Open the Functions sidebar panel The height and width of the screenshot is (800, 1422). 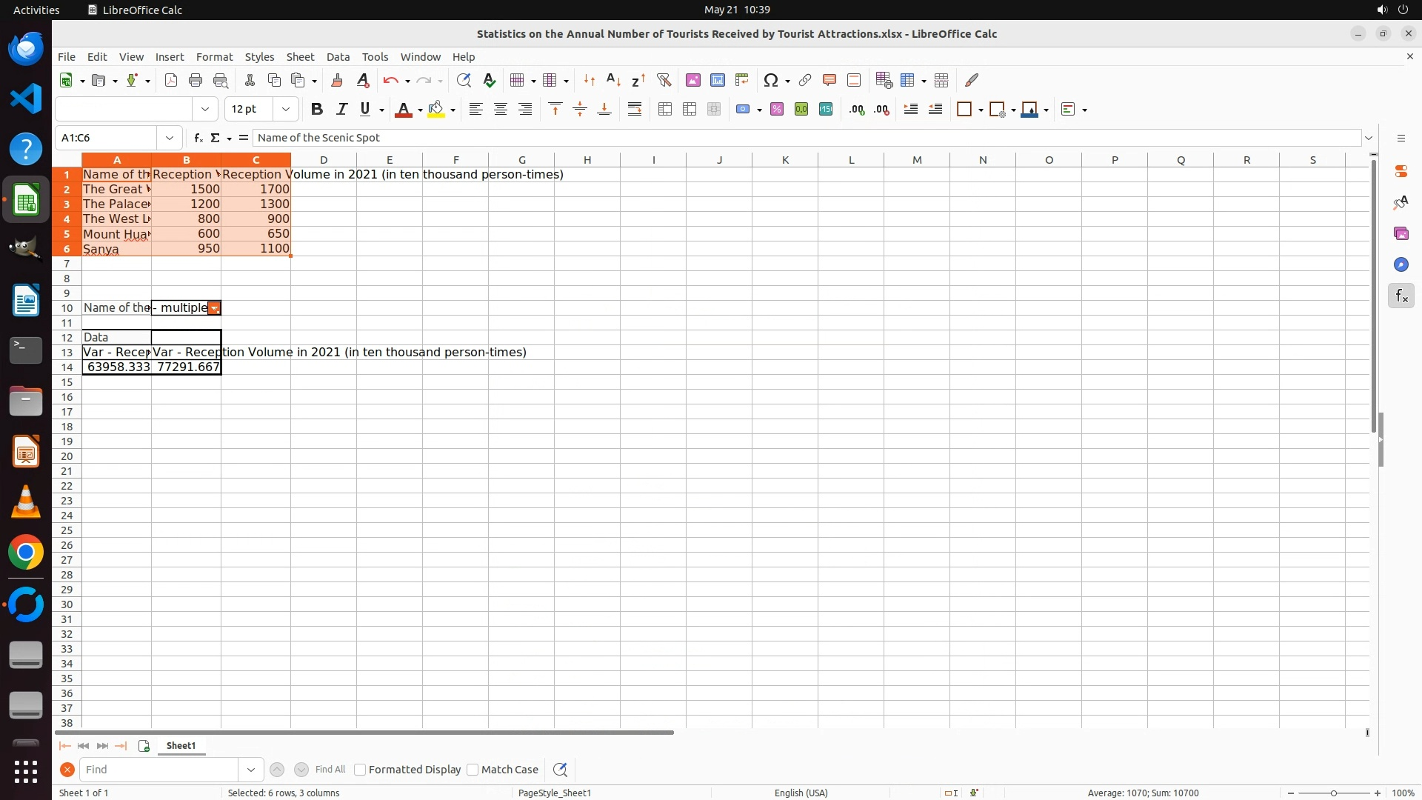point(1401,296)
